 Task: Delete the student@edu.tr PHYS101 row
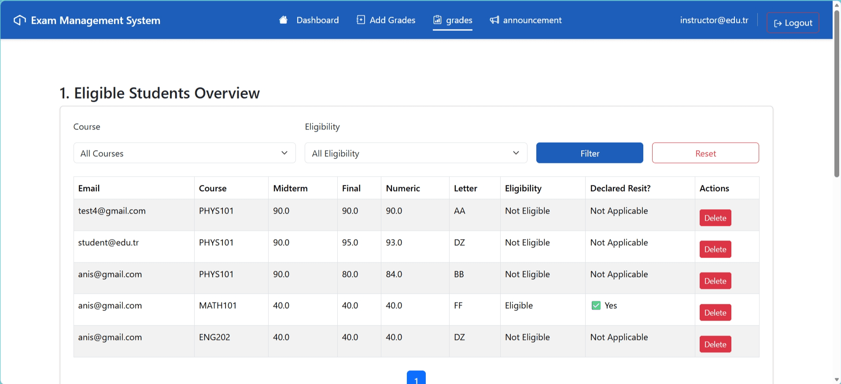tap(716, 249)
